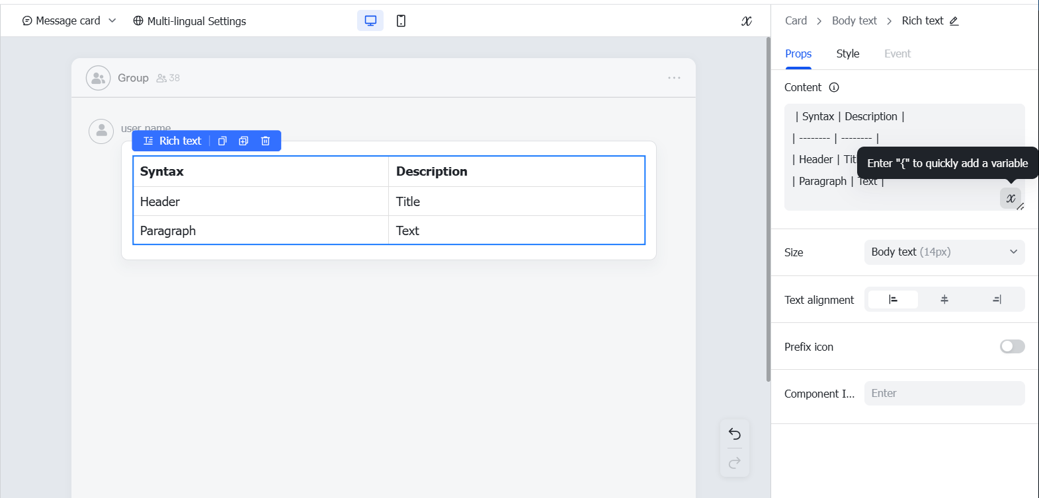Image resolution: width=1039 pixels, height=498 pixels.
Task: Duplicate the Rich text component
Action: coord(243,141)
